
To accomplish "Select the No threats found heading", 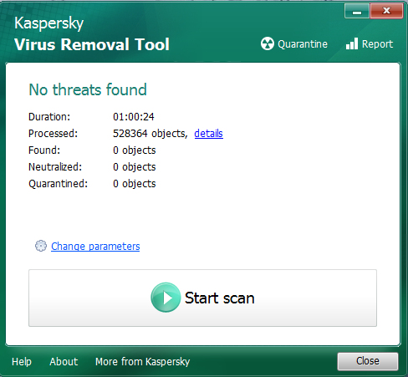I will 88,89.
